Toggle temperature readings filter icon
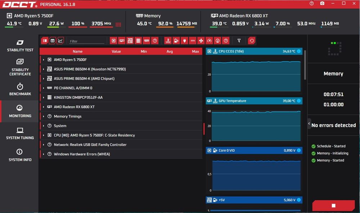The image size is (360, 213). tap(168, 41)
